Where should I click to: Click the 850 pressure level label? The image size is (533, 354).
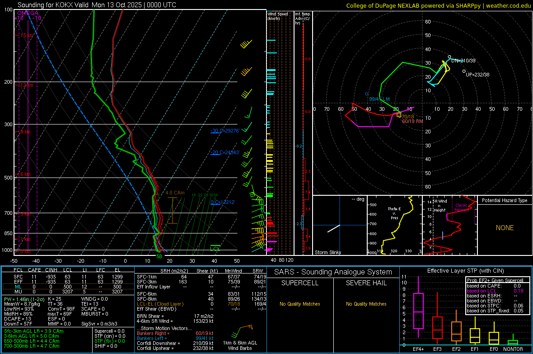pyautogui.click(x=8, y=233)
